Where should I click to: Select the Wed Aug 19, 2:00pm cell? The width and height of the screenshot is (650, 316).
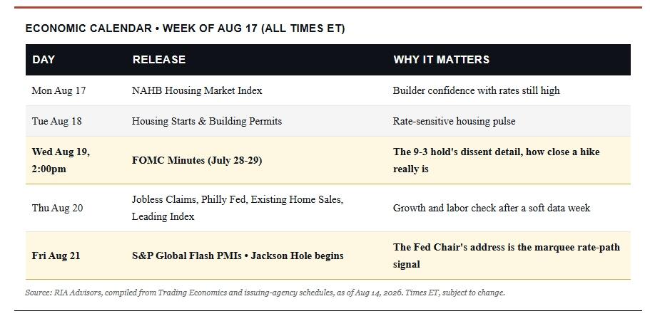[x=61, y=160]
